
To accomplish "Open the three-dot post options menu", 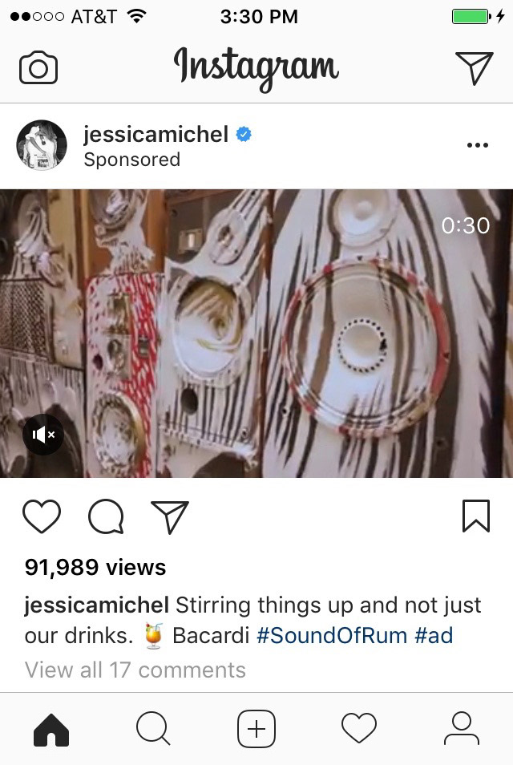I will pos(478,145).
